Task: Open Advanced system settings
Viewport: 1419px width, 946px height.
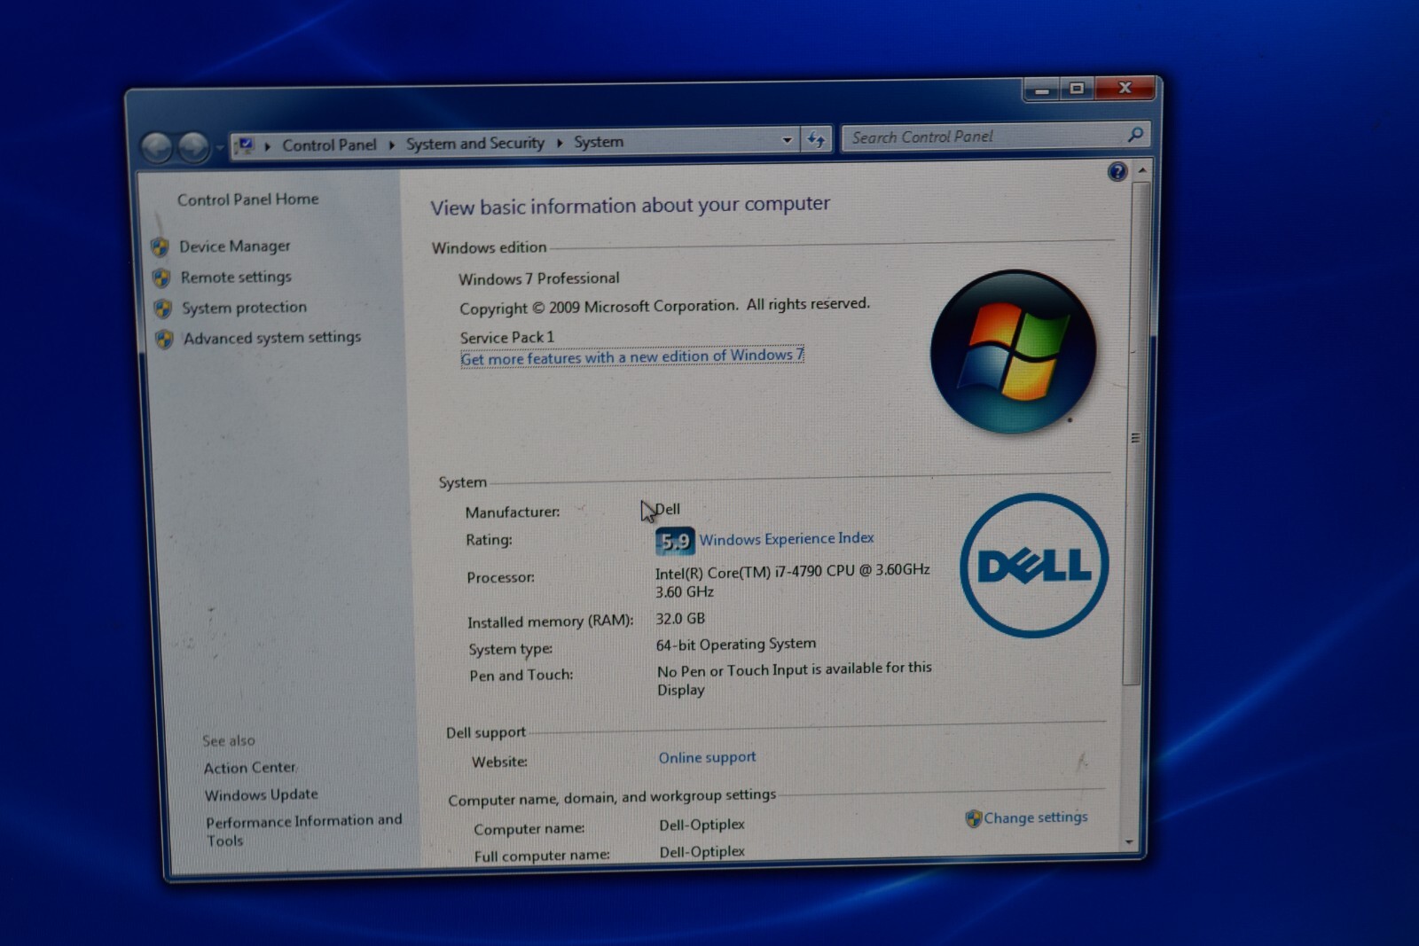Action: point(271,338)
